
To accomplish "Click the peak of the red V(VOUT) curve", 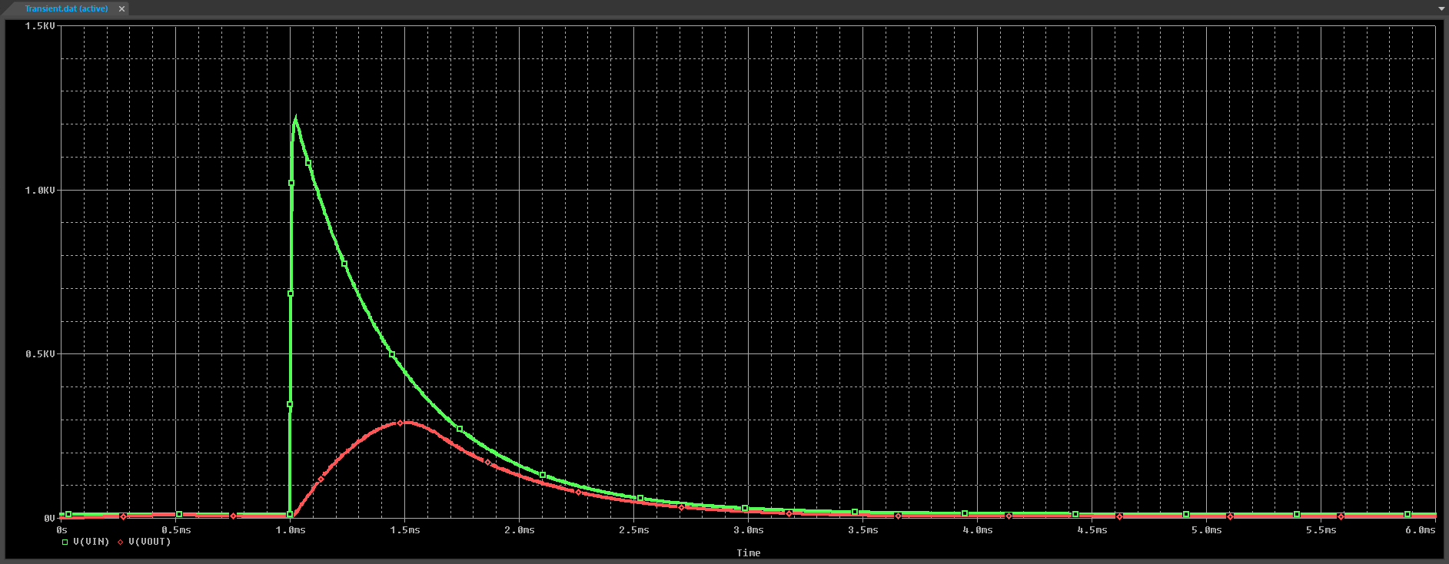I will 402,422.
